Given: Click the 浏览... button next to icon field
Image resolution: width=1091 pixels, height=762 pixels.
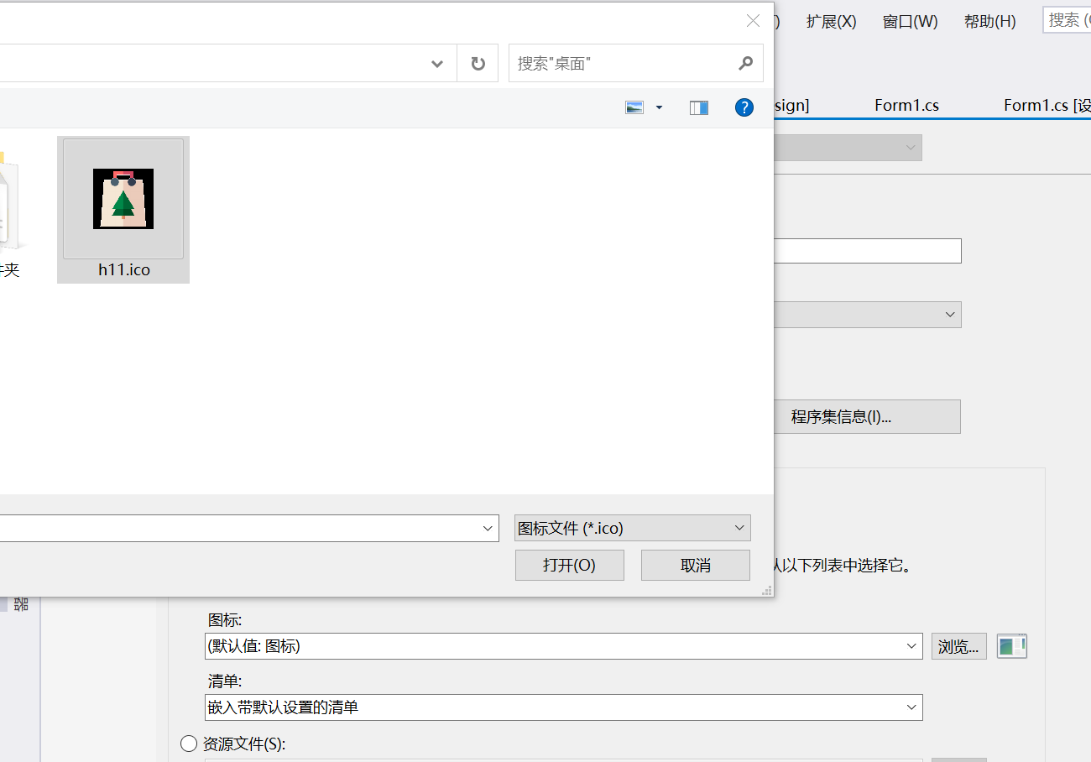Looking at the screenshot, I should (x=958, y=646).
